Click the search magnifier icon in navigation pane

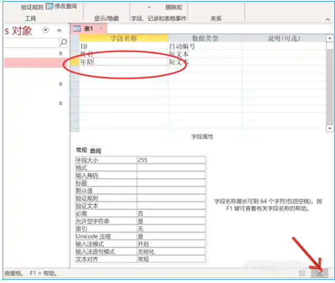(63, 42)
